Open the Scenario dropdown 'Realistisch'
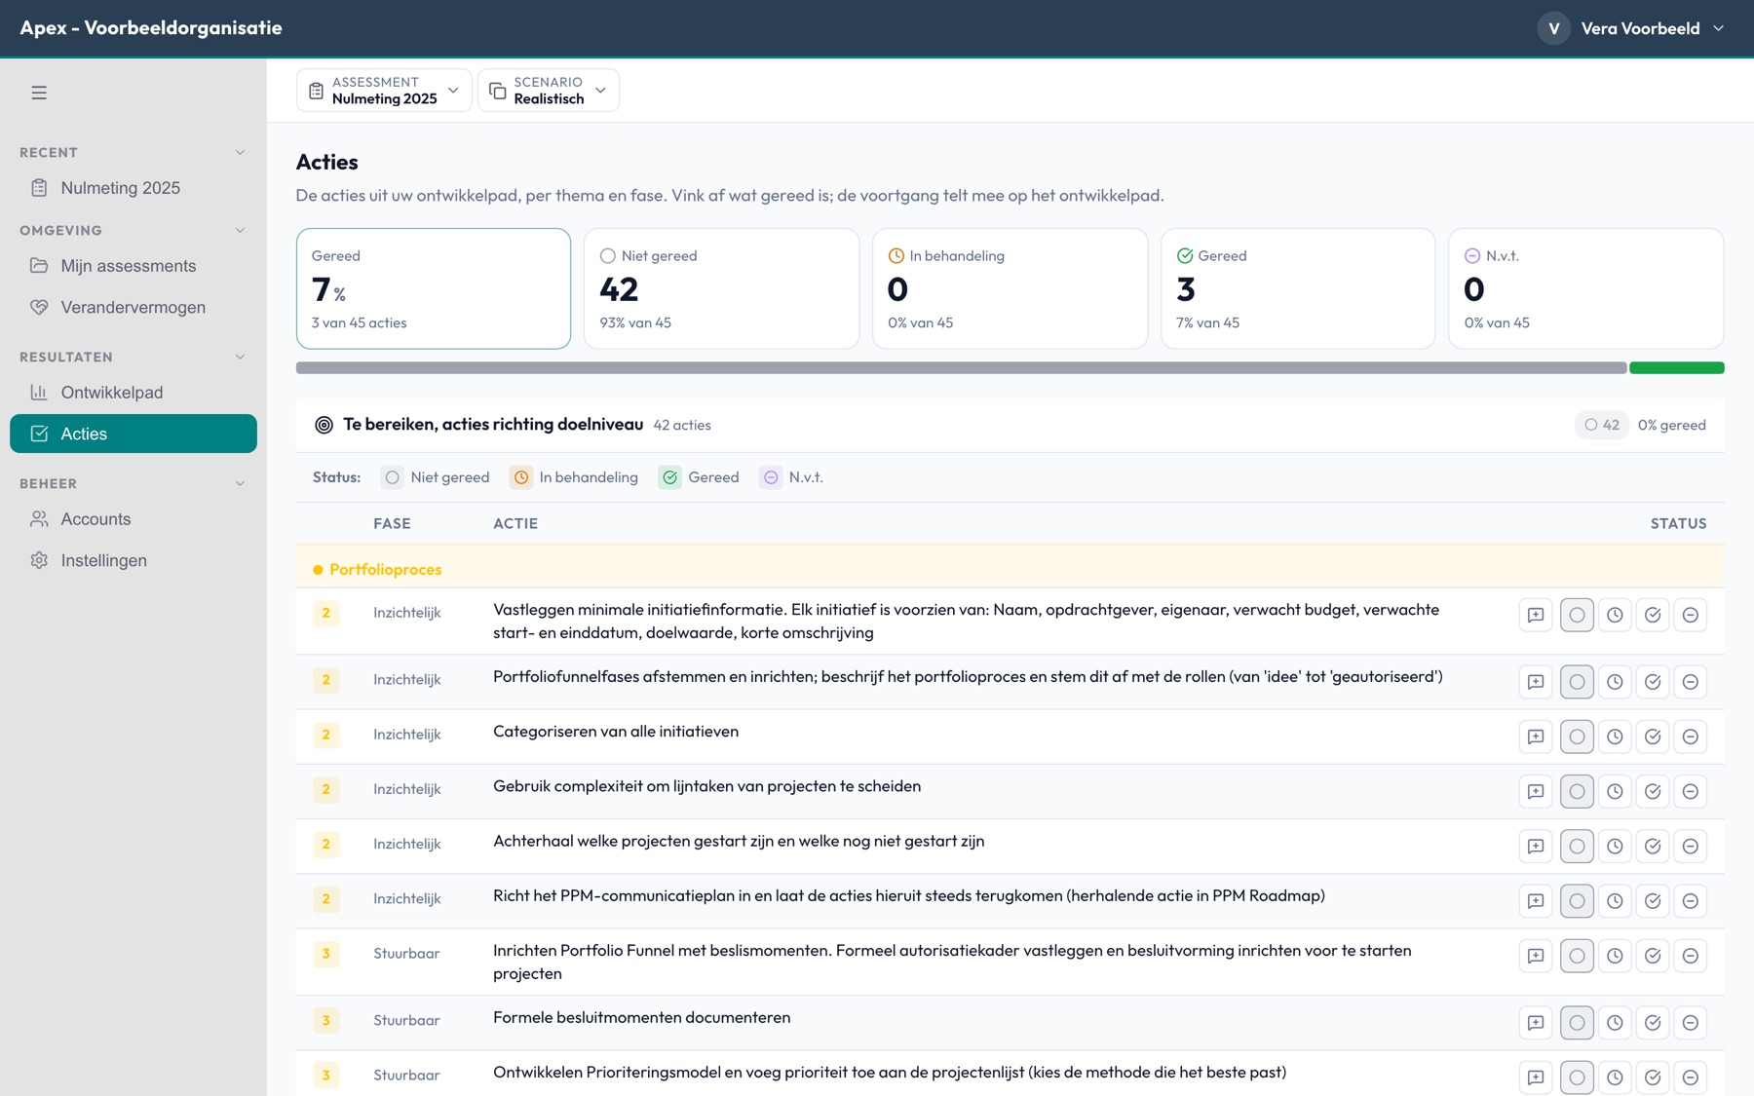 549,91
